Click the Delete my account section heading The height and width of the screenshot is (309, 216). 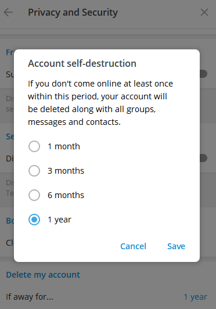[x=43, y=275]
